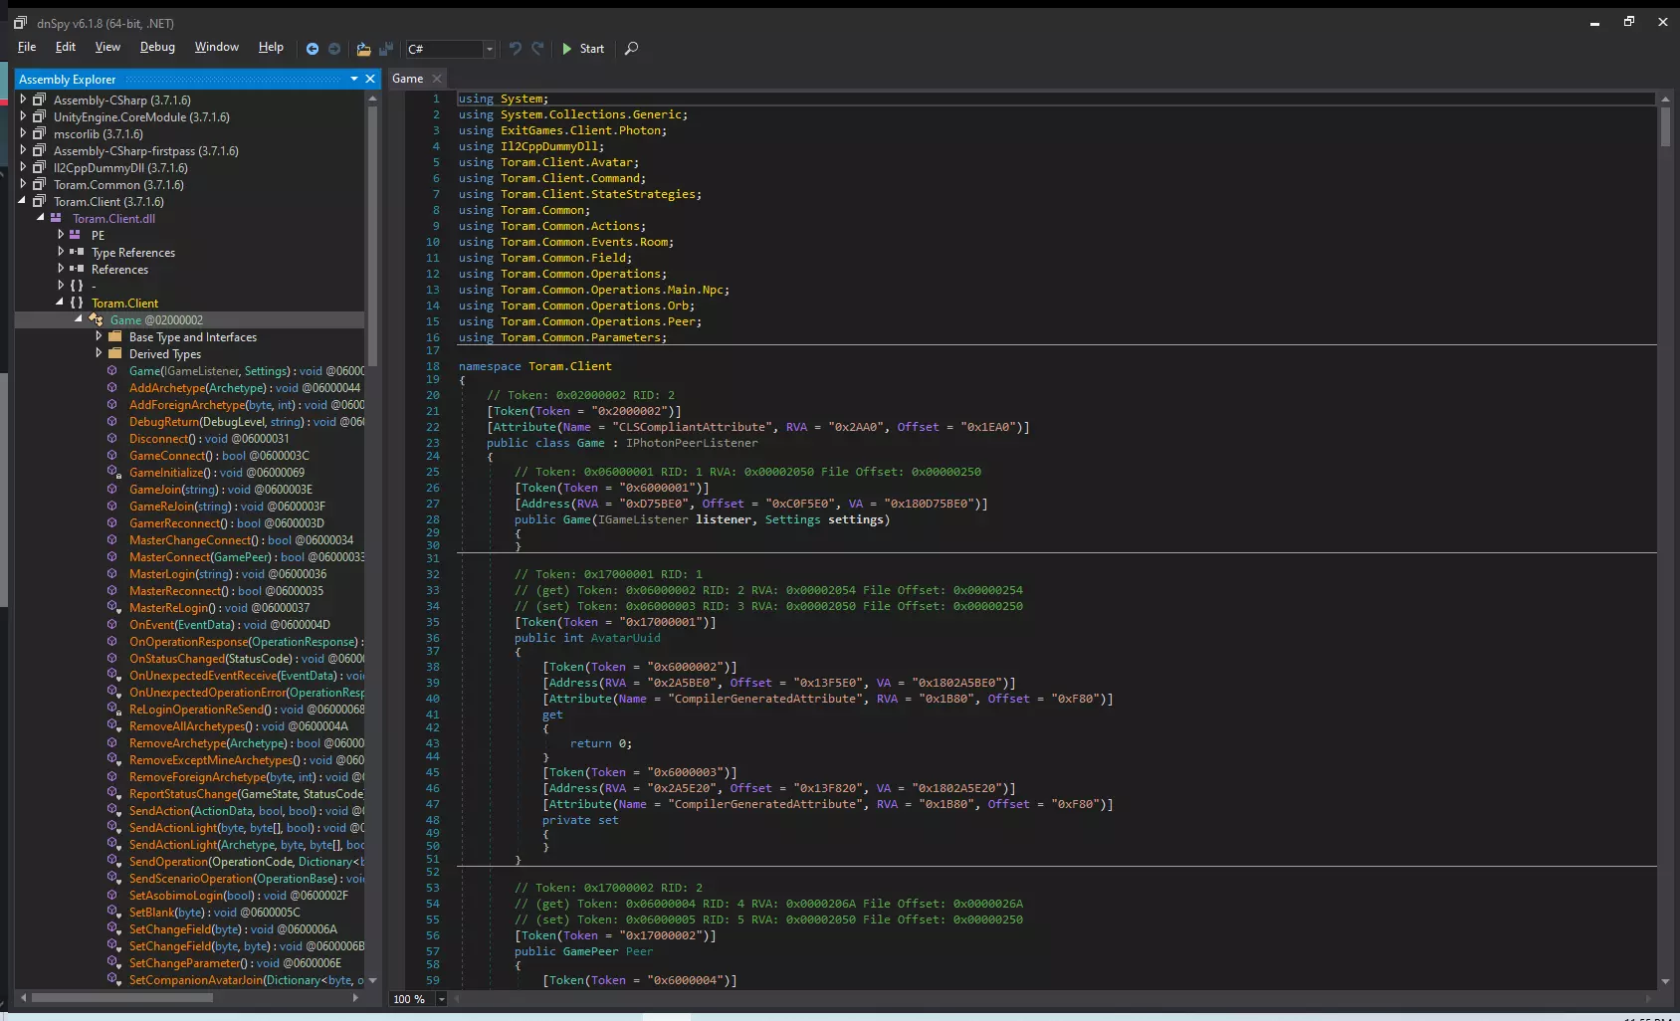This screenshot has height=1021, width=1680.
Task: Open the Search magnifier tool
Action: tap(631, 49)
